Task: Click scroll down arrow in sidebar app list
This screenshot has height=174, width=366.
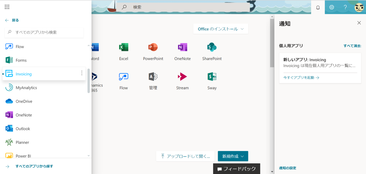Action: coord(89,156)
